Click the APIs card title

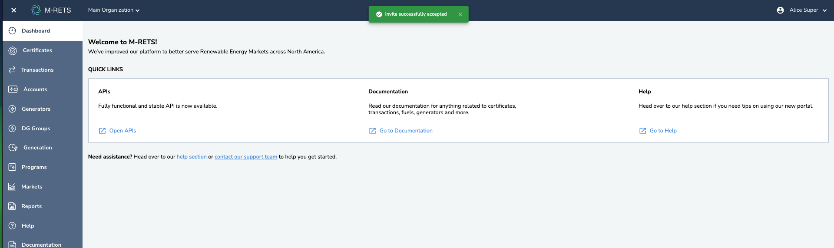[104, 92]
